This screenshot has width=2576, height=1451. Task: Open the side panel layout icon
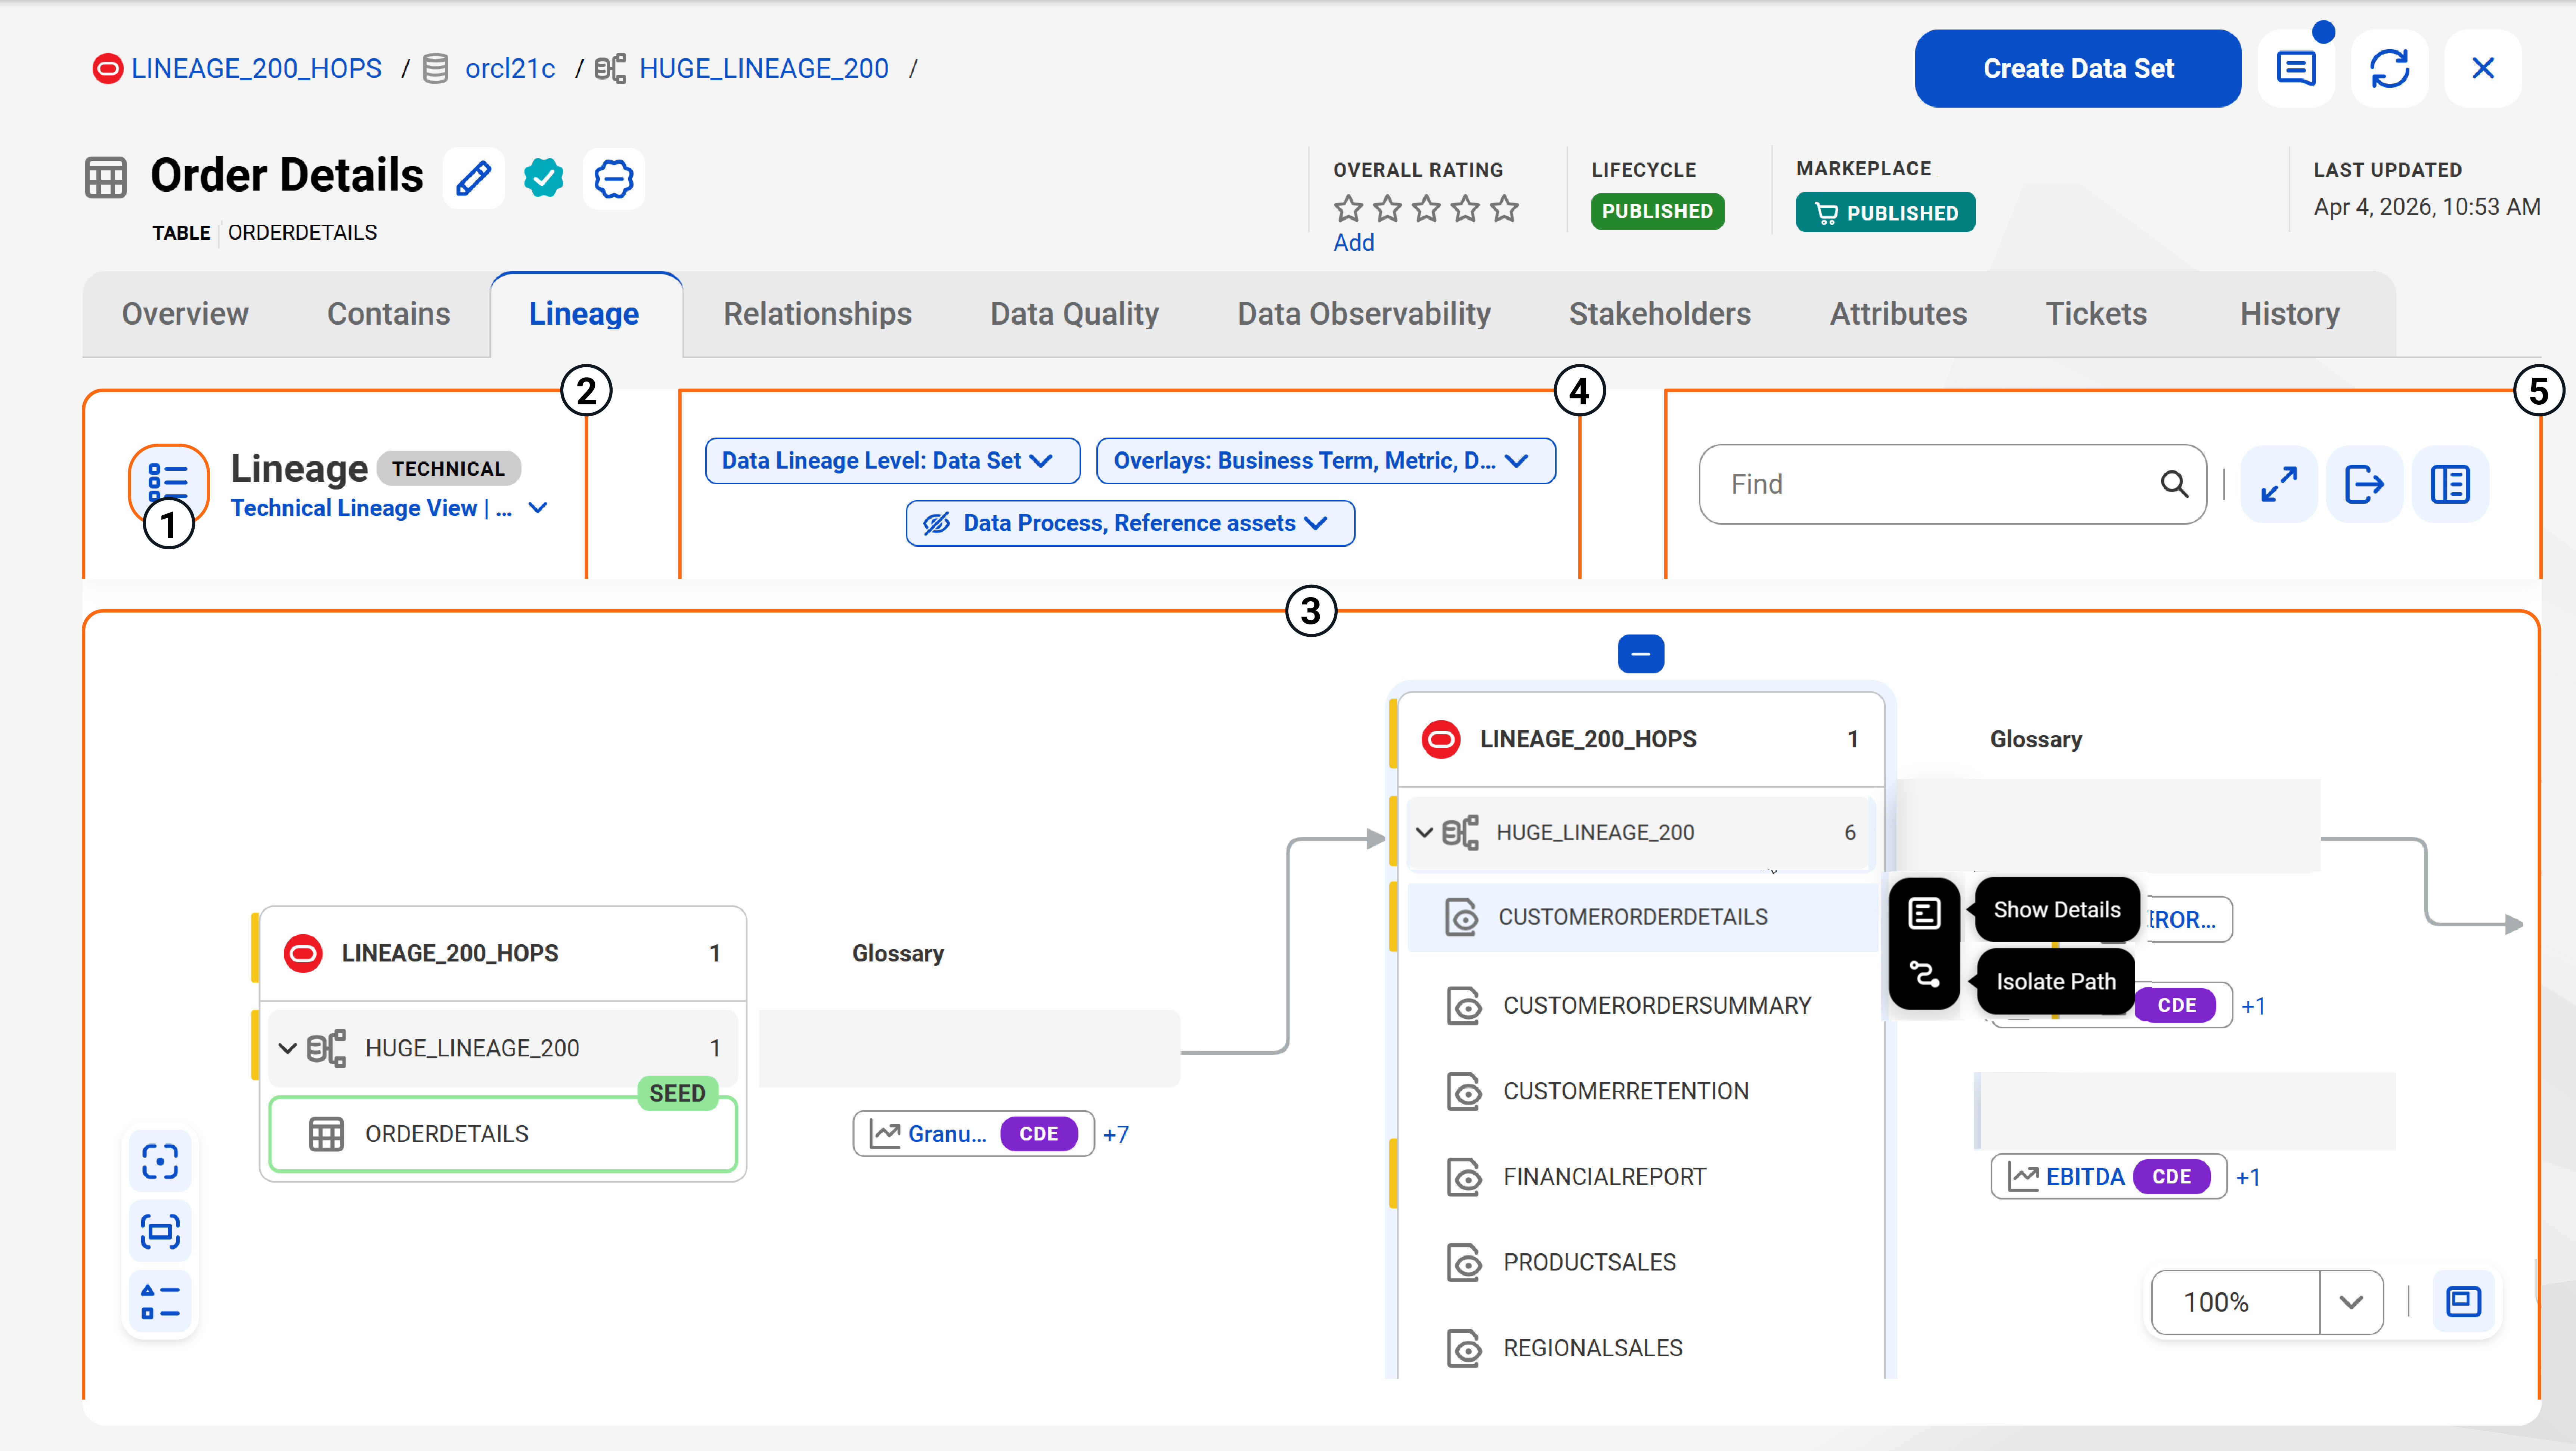(x=2450, y=484)
